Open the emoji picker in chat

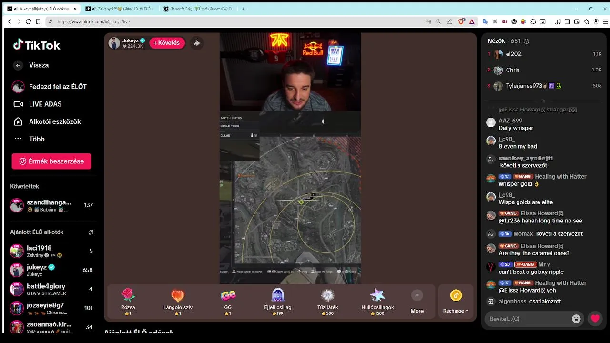point(576,319)
